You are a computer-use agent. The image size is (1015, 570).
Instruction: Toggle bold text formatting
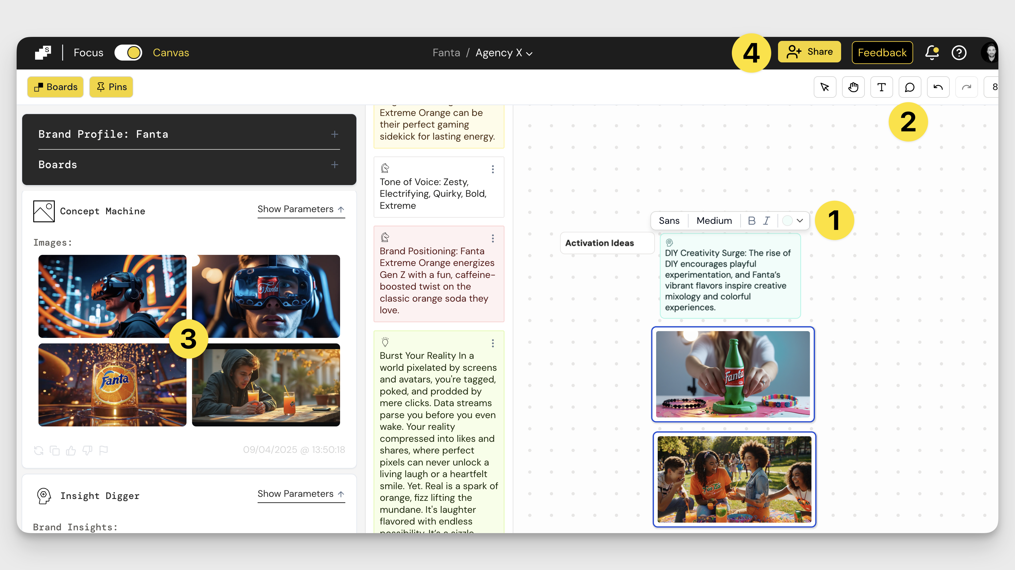coord(751,220)
